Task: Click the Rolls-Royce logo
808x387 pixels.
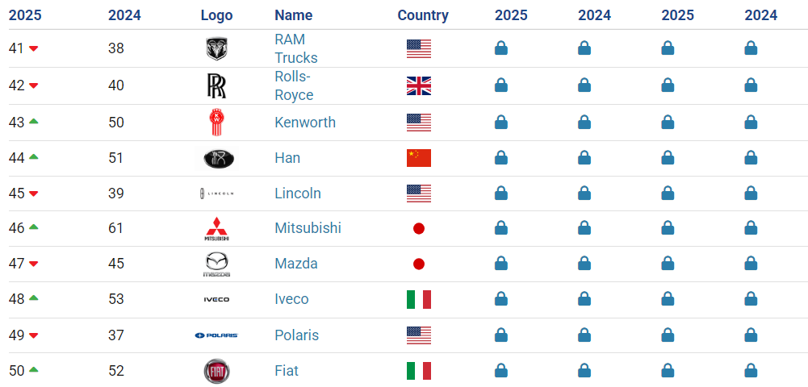Action: [x=216, y=86]
